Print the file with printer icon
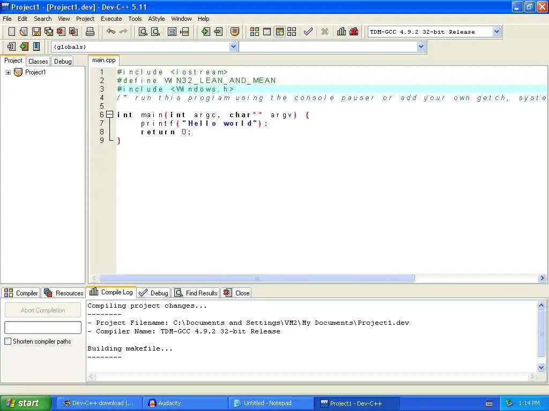The image size is (549, 411). point(90,32)
